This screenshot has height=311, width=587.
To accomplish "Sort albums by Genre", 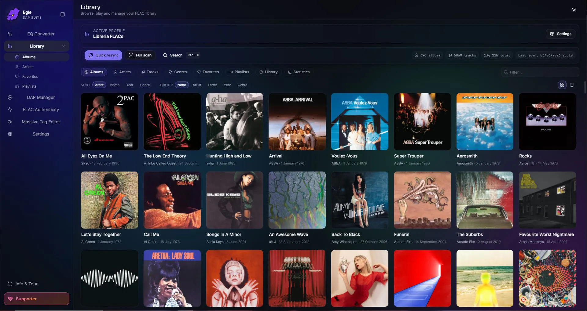I will coord(145,85).
